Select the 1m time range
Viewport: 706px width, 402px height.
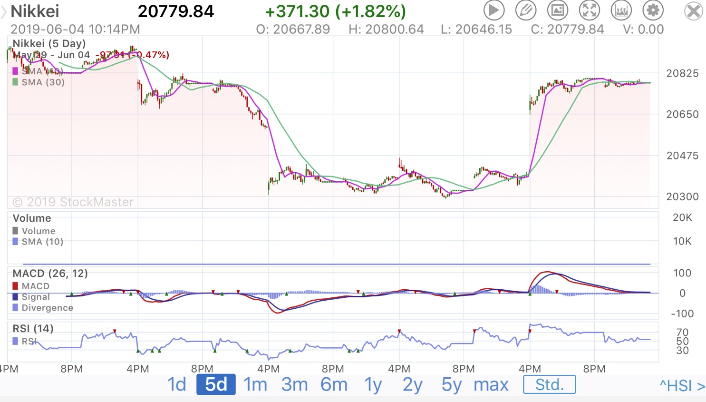[x=255, y=384]
